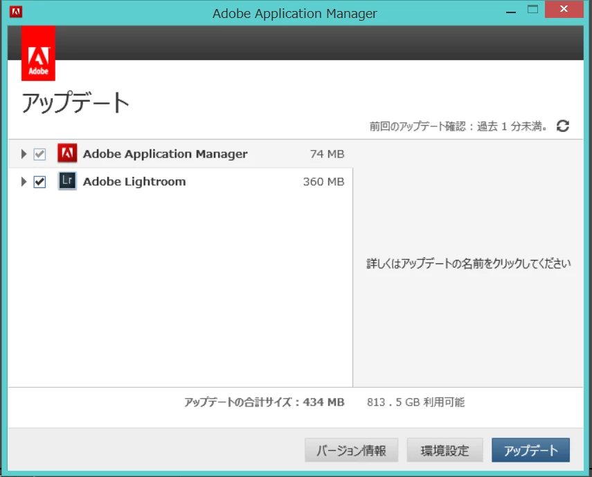Toggle the Adobe Application Manager checkbox

[39, 154]
